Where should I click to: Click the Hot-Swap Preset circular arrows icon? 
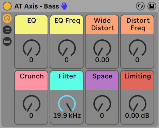[x=140, y=6]
